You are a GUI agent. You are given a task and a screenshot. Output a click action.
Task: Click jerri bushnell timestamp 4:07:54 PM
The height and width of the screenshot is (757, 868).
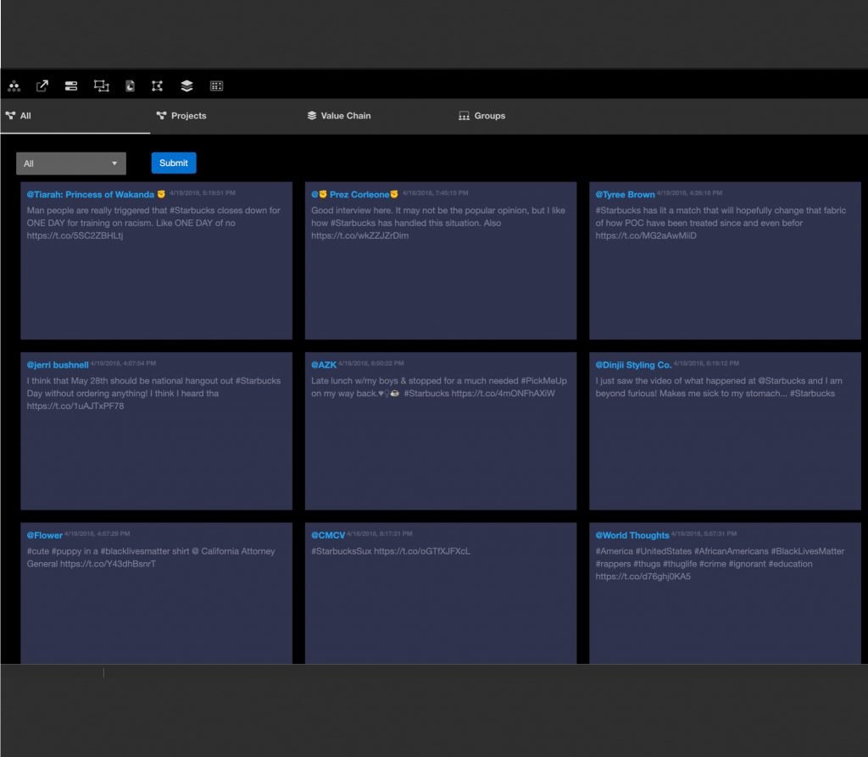point(123,363)
